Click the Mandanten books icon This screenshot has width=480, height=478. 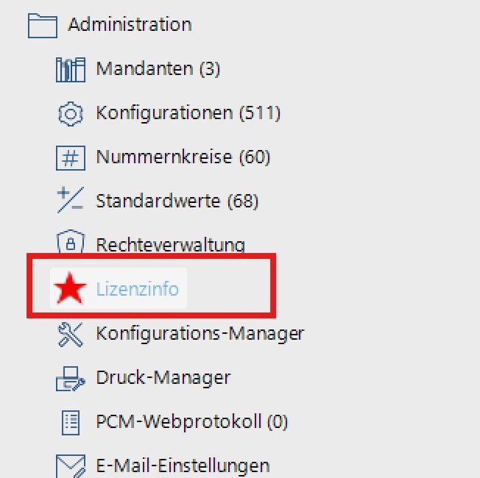point(71,70)
